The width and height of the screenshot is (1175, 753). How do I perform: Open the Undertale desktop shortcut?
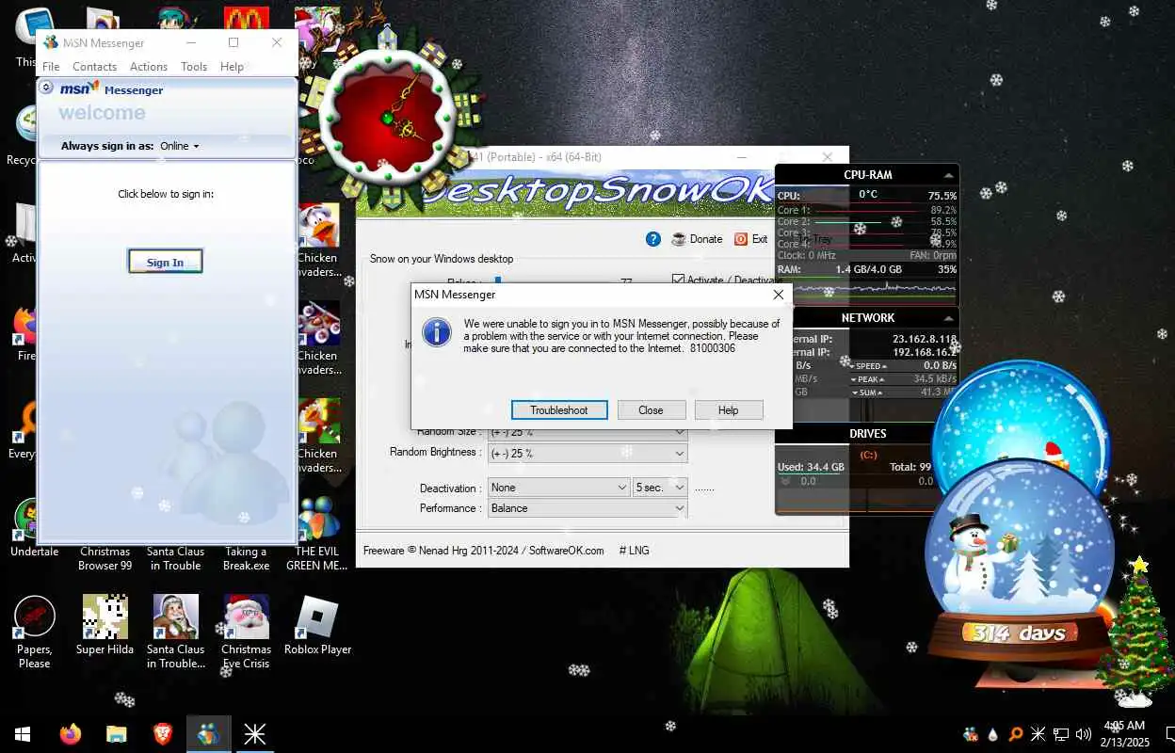click(34, 528)
